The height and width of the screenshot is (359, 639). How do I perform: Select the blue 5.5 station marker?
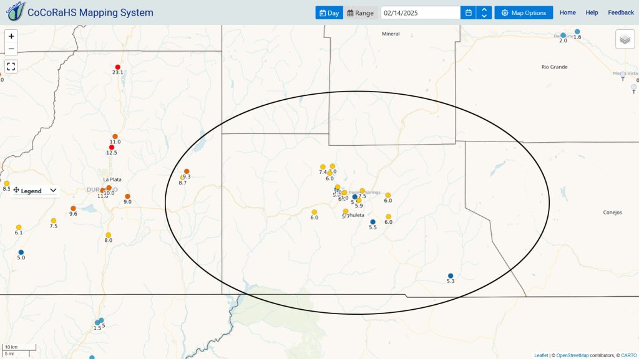(373, 222)
